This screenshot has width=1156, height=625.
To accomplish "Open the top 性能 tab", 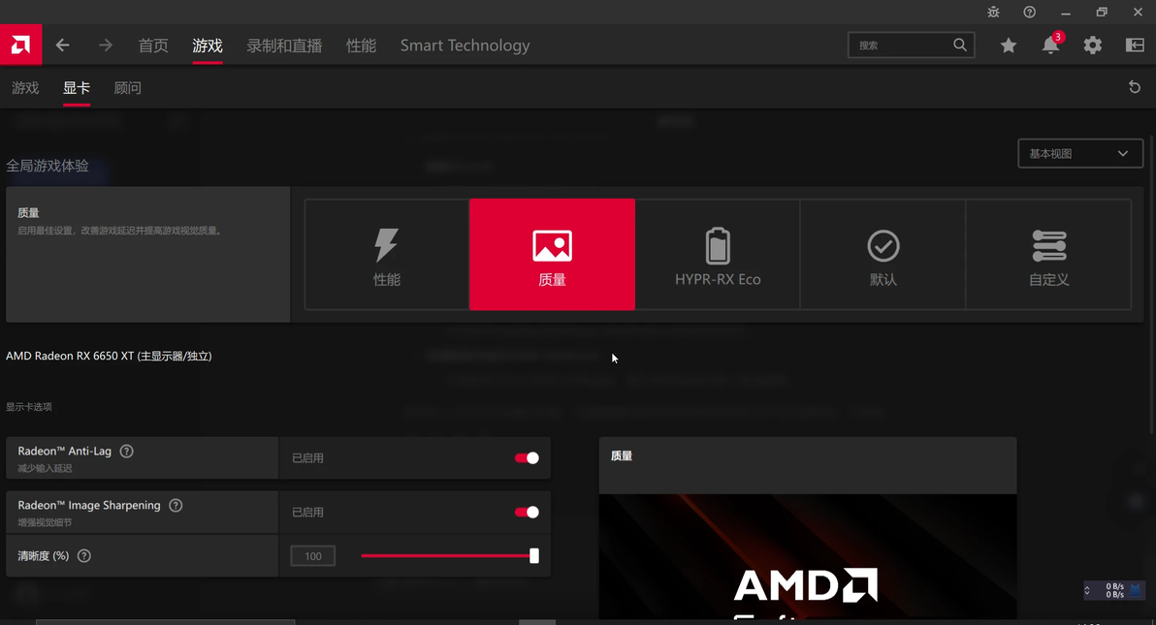I will (361, 45).
